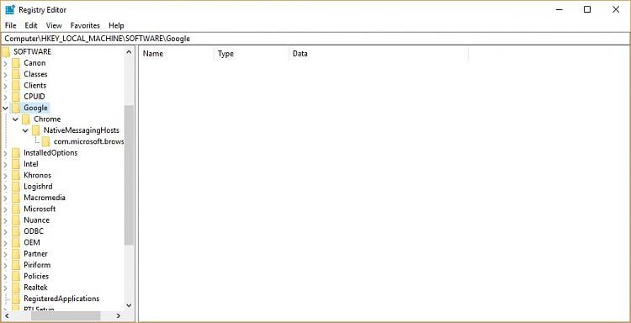Click the Microsoft key folder icon

[x=16, y=209]
